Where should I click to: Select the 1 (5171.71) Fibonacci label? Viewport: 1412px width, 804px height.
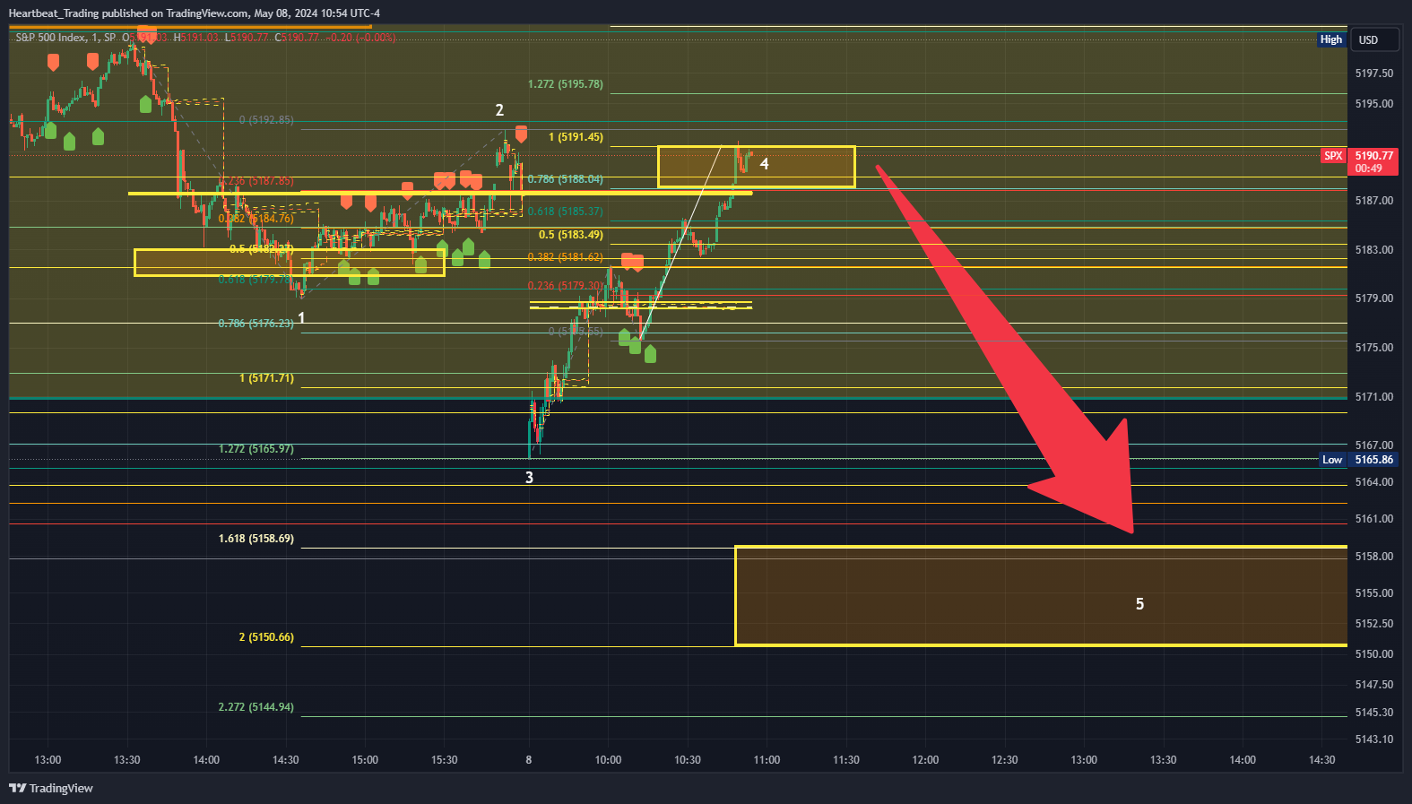pyautogui.click(x=266, y=378)
